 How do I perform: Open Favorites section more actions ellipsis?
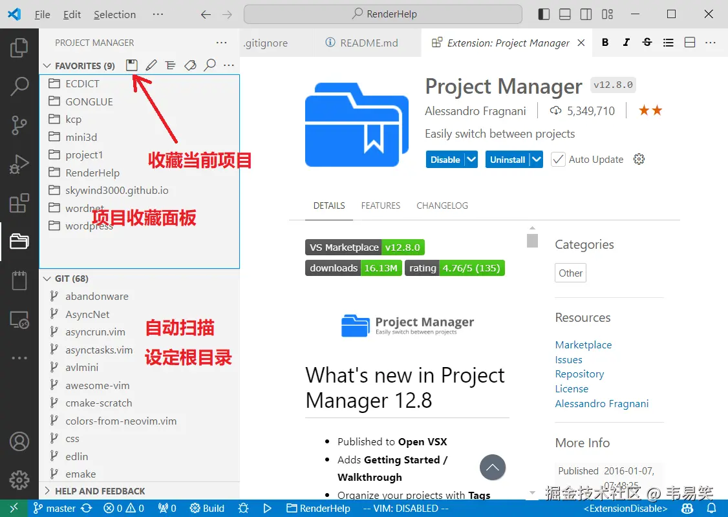(228, 65)
